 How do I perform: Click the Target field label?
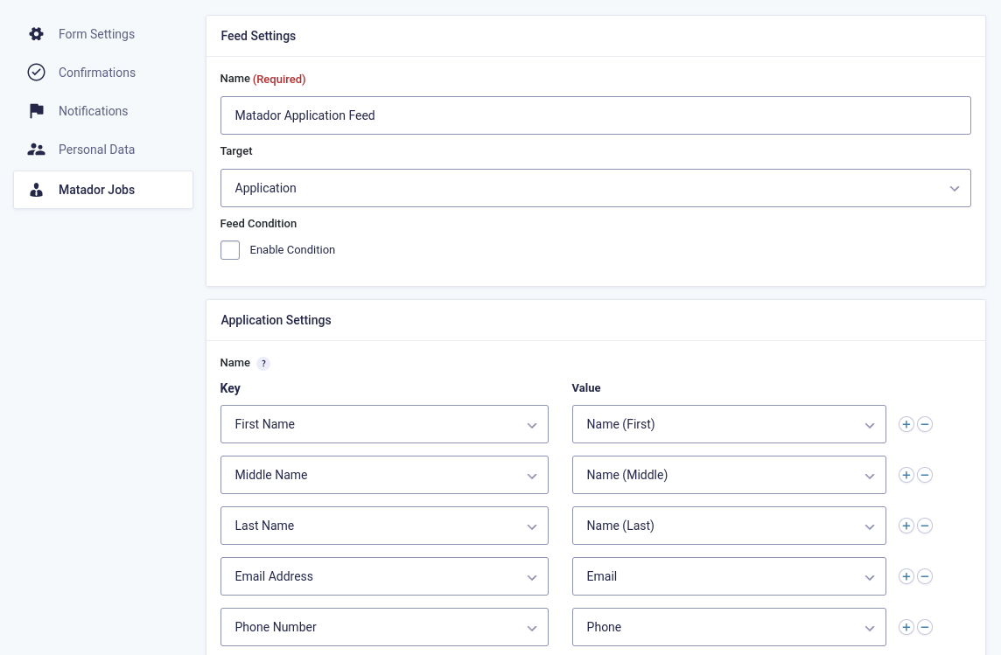(x=236, y=151)
